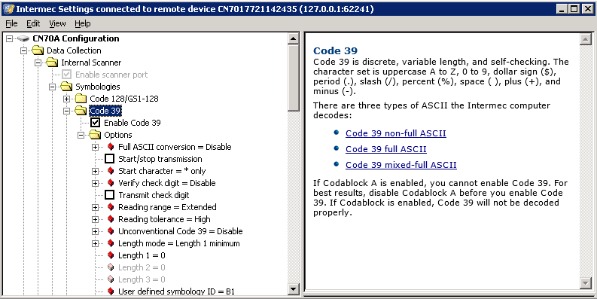The width and height of the screenshot is (597, 299).
Task: Click the help panel scroll down arrow
Action: (586, 282)
